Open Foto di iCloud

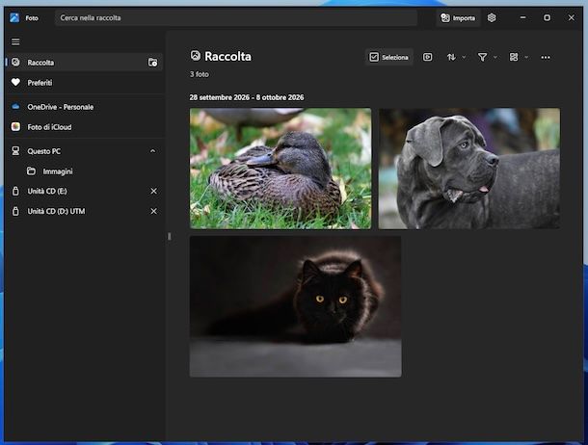coord(85,127)
